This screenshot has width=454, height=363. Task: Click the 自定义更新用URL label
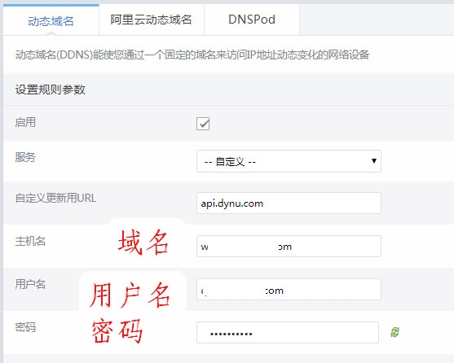point(55,199)
